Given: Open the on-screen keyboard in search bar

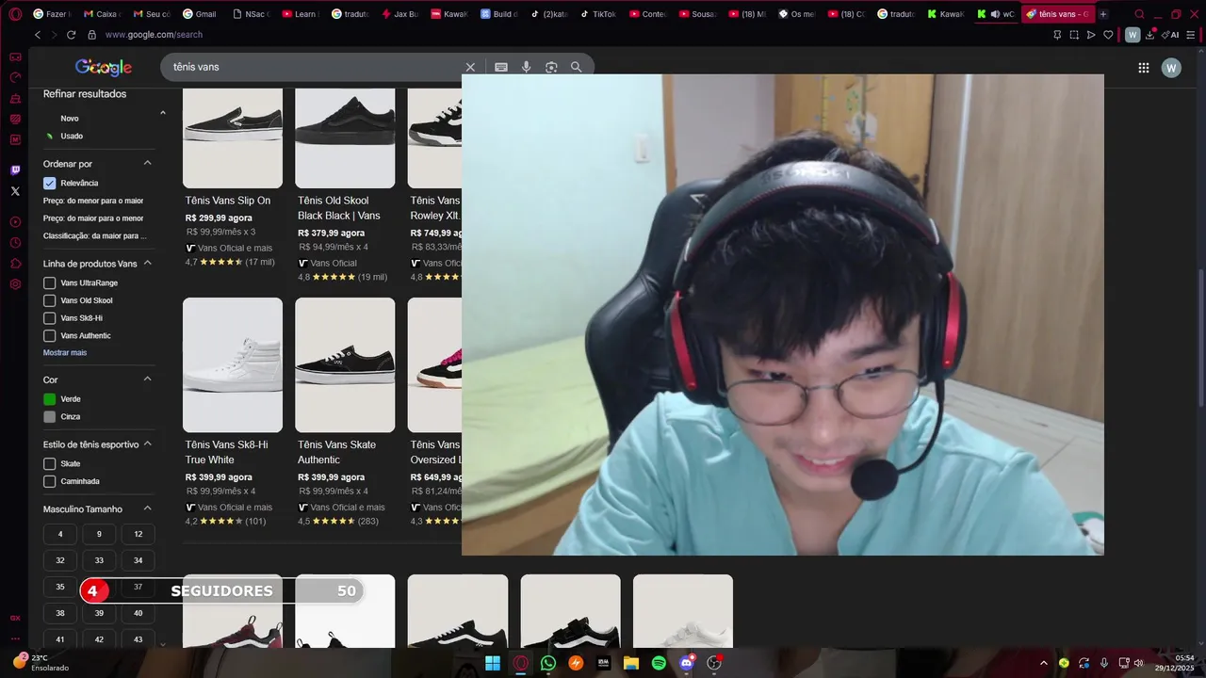Looking at the screenshot, I should (x=501, y=67).
